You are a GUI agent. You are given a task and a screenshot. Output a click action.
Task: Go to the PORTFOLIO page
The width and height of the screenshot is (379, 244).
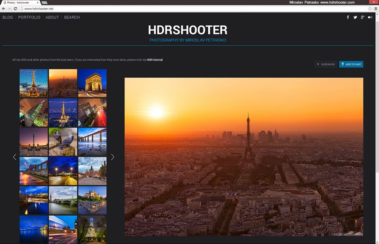(29, 17)
